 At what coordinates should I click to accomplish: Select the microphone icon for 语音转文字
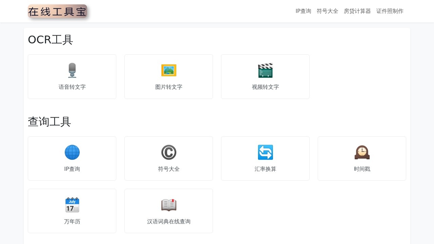point(72,70)
